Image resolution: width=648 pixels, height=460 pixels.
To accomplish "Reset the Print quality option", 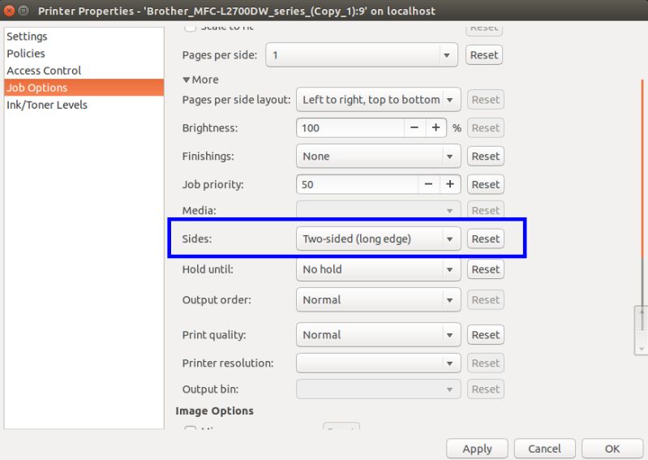I will [486, 335].
